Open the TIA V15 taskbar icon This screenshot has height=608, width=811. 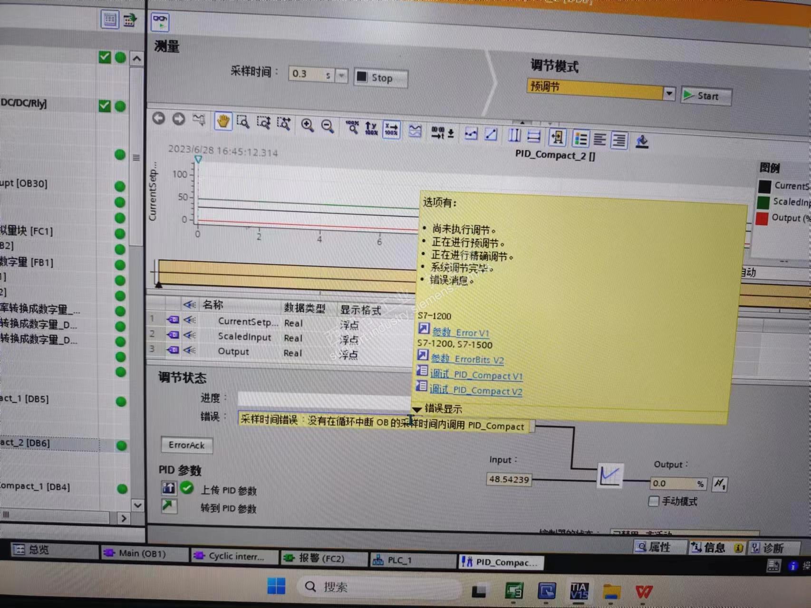tap(579, 591)
